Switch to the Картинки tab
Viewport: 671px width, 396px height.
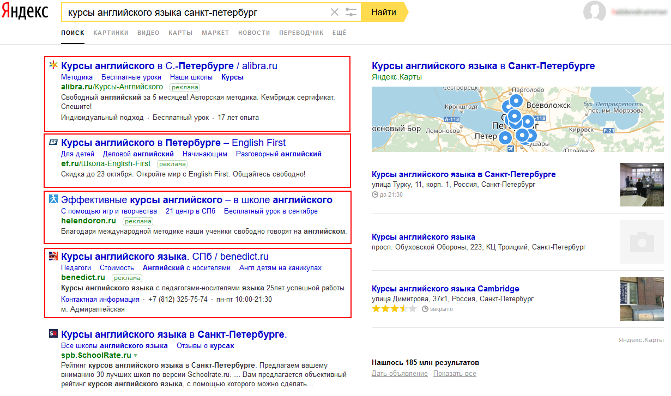pyautogui.click(x=111, y=33)
